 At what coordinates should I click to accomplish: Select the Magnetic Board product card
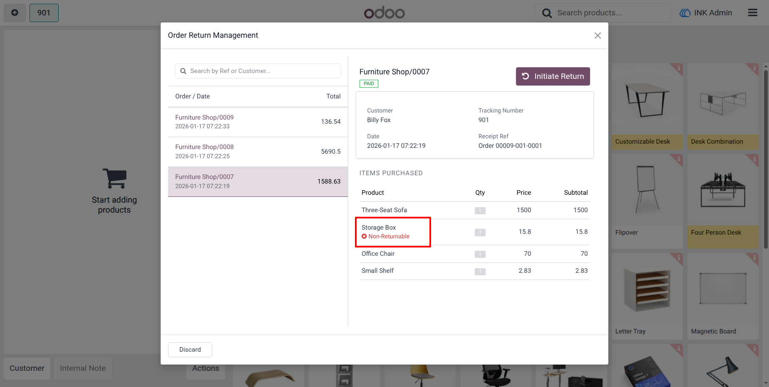click(723, 296)
